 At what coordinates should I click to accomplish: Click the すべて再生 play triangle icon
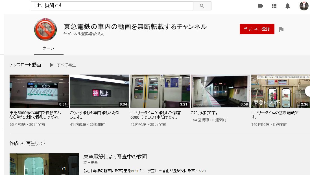coord(52,65)
